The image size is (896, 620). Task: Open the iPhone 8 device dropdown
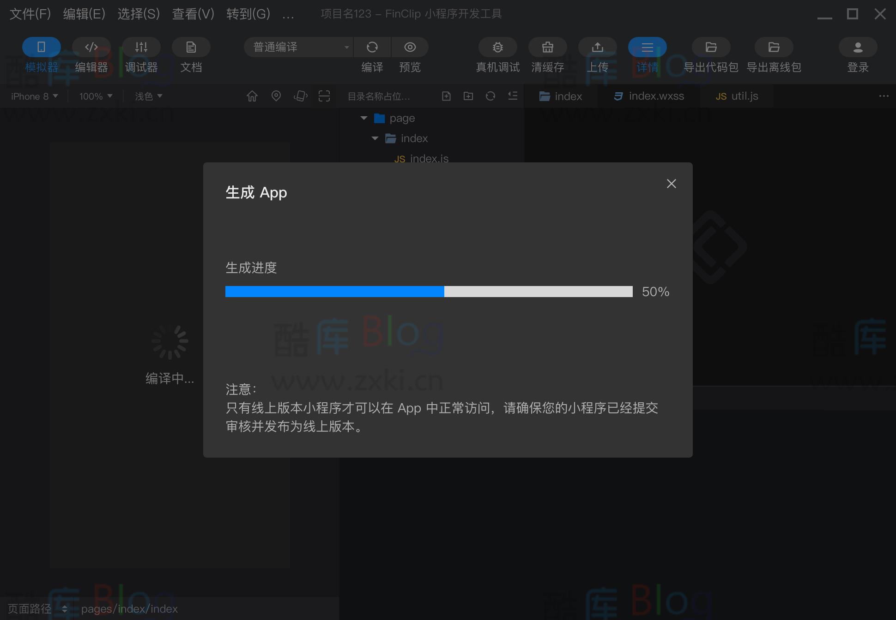click(x=33, y=96)
